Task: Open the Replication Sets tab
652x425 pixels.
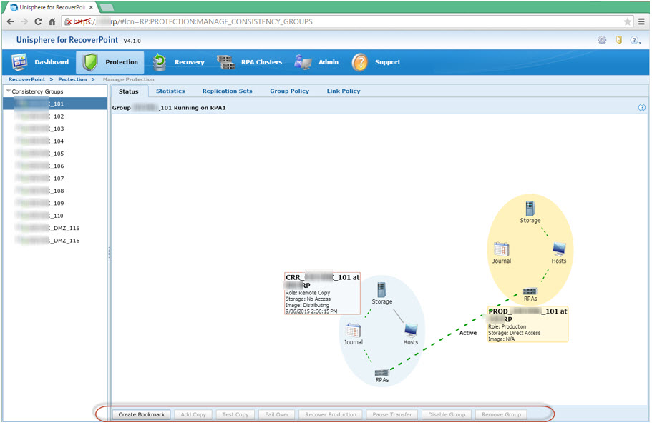Action: 227,91
